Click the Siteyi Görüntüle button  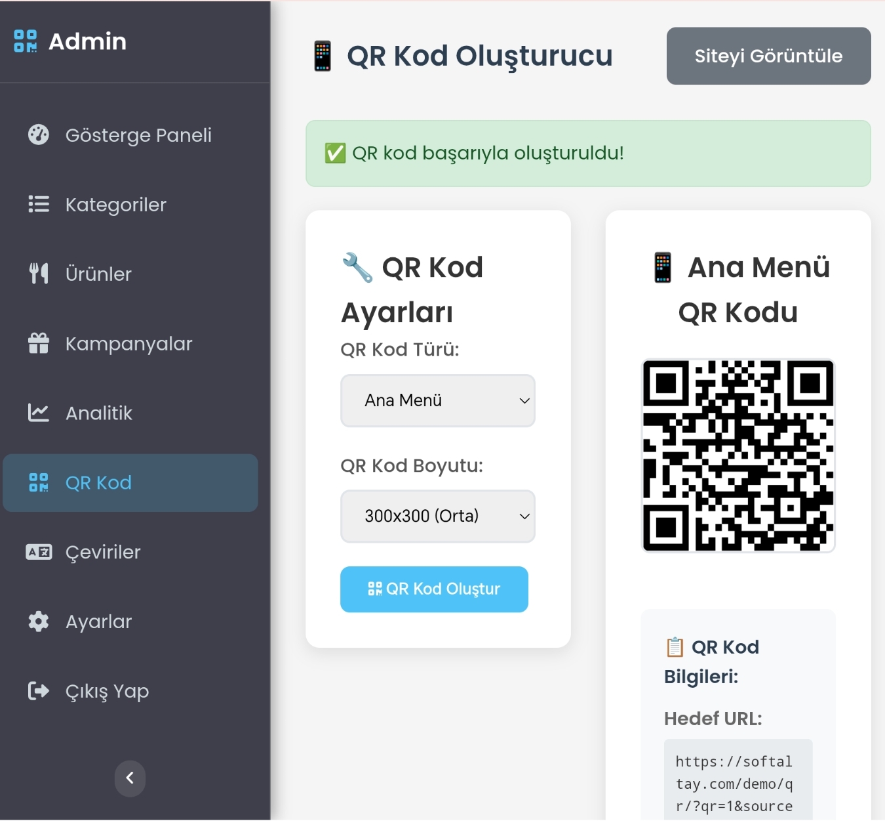769,56
